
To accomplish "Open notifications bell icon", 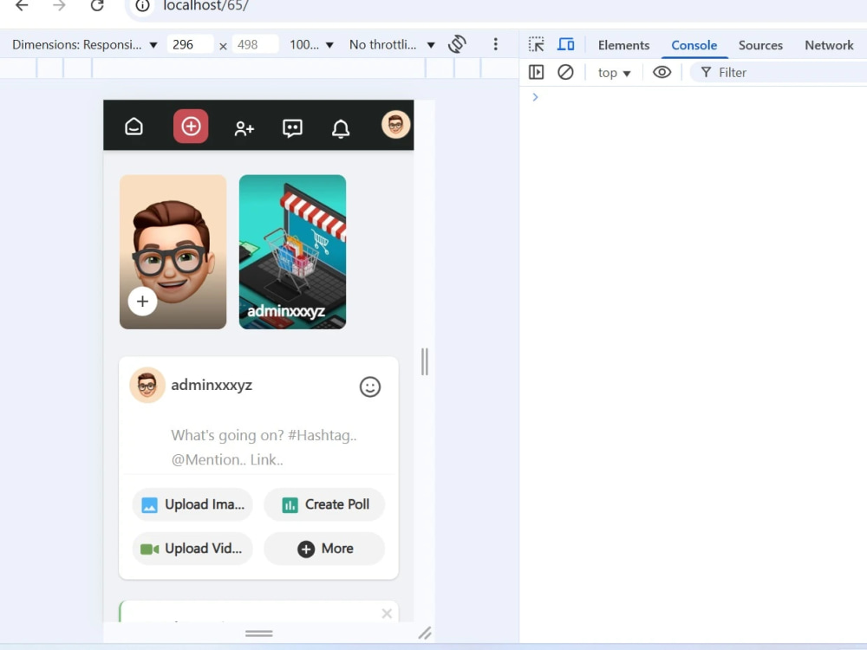I will click(341, 128).
